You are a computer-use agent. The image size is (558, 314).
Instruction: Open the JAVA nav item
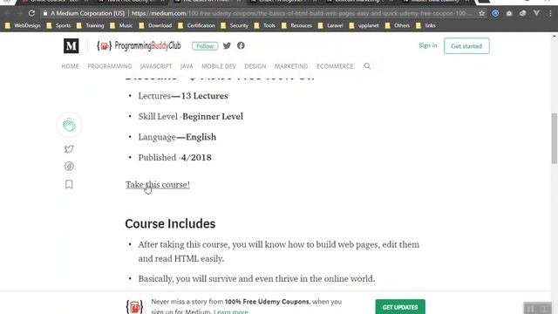187,66
